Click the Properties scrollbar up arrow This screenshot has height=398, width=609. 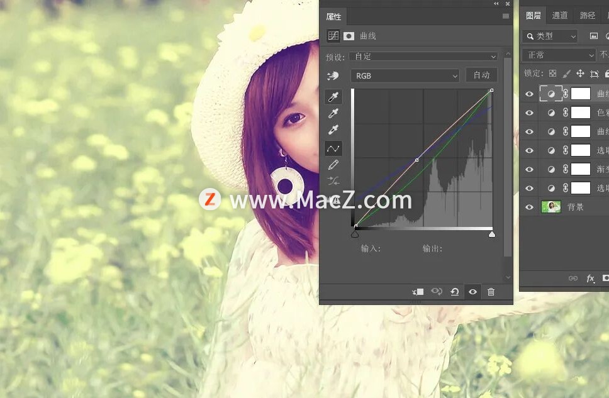508,53
